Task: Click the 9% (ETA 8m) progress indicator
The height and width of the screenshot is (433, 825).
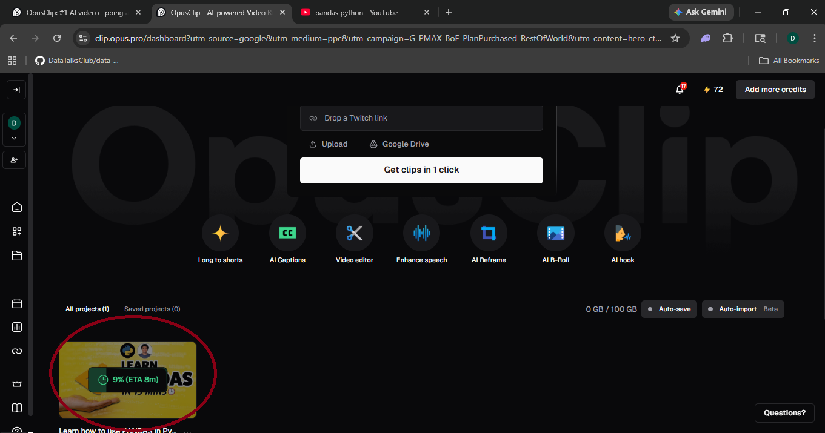Action: (x=127, y=380)
